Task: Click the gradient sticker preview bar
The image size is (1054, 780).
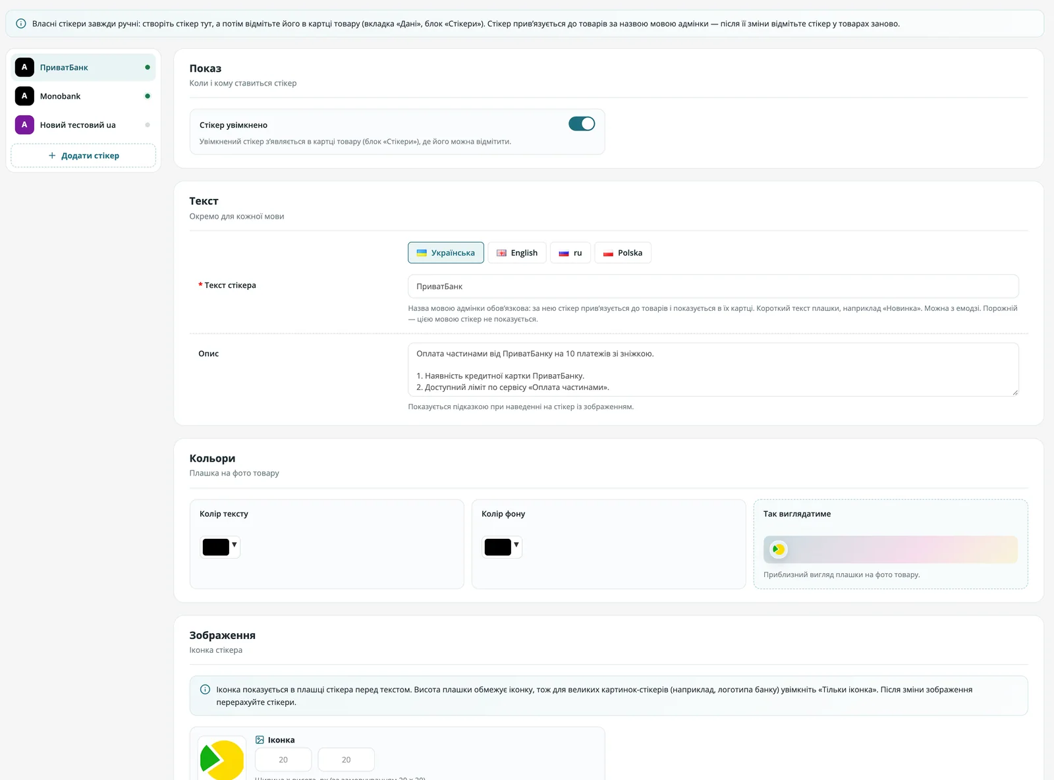Action: 891,549
